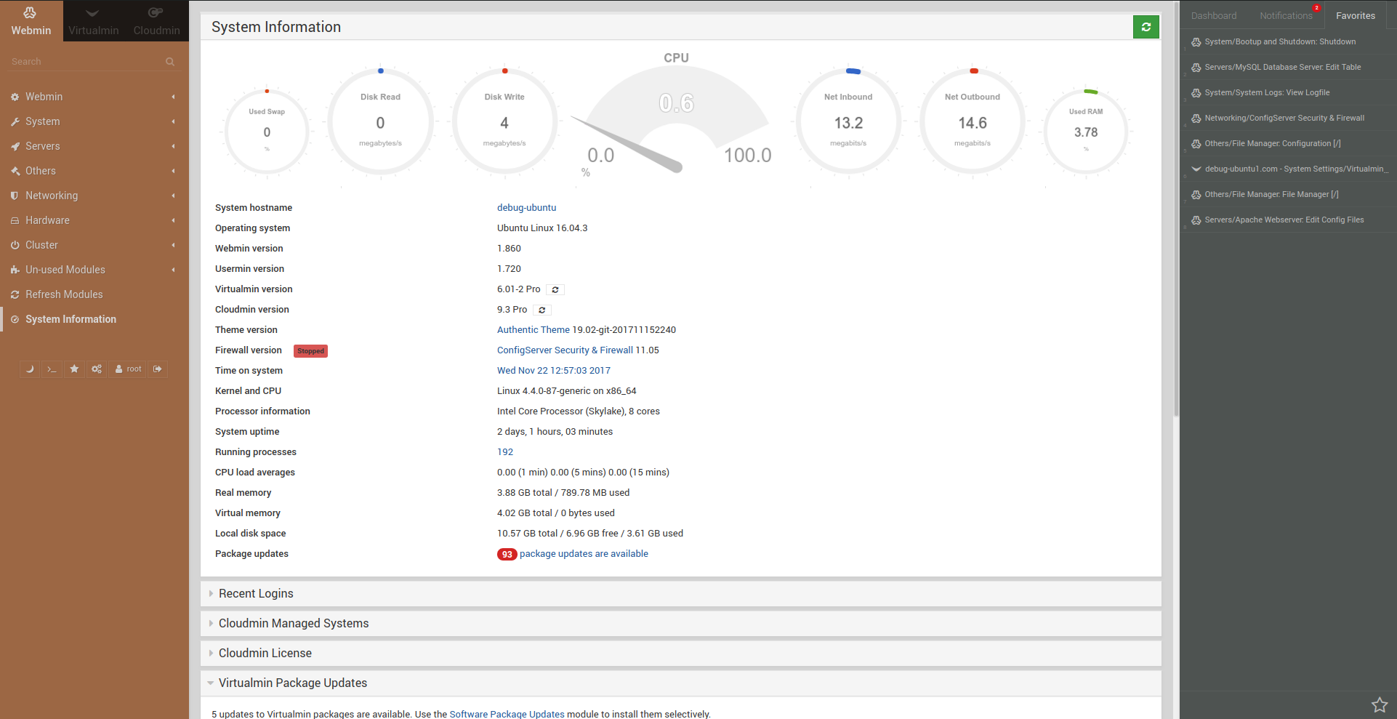
Task: Select Refresh Modules in sidebar
Action: (94, 294)
